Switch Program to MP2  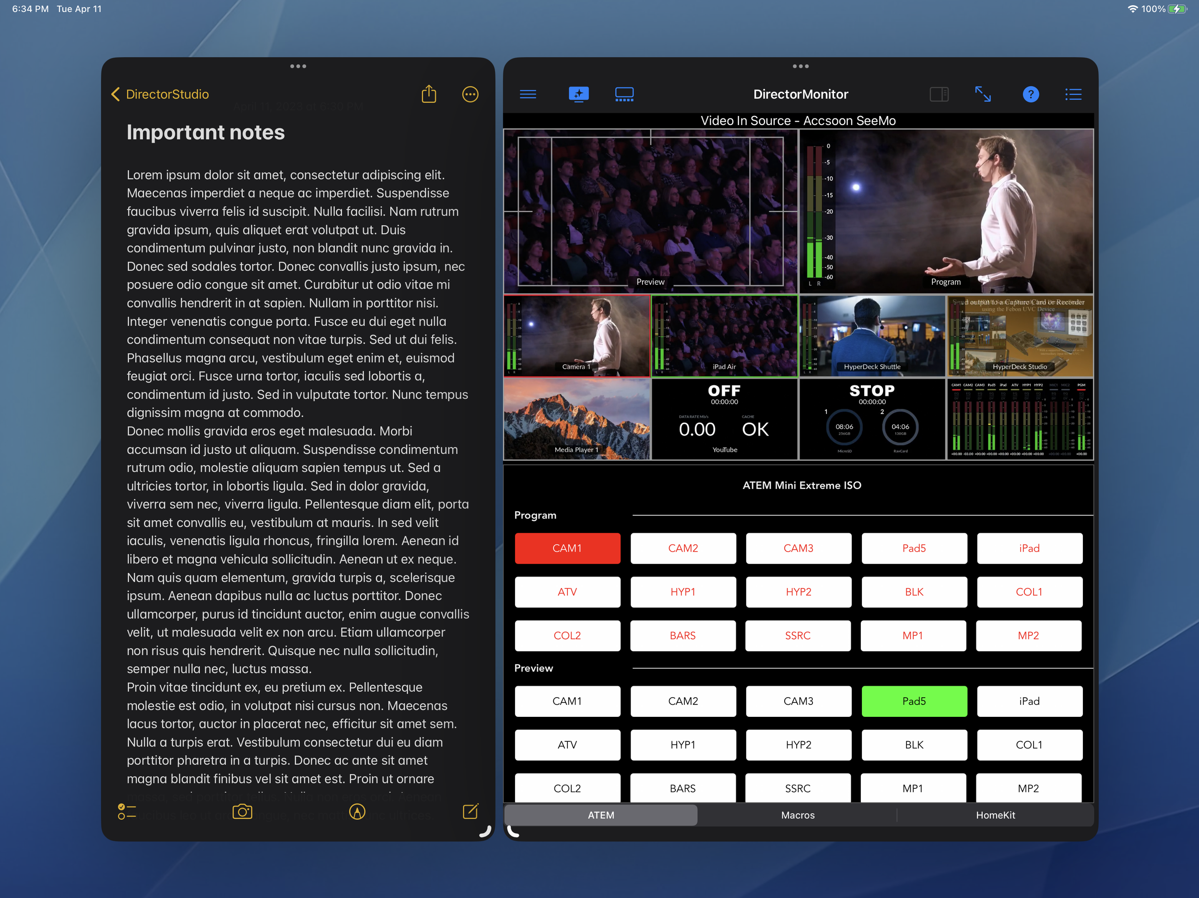pos(1028,635)
